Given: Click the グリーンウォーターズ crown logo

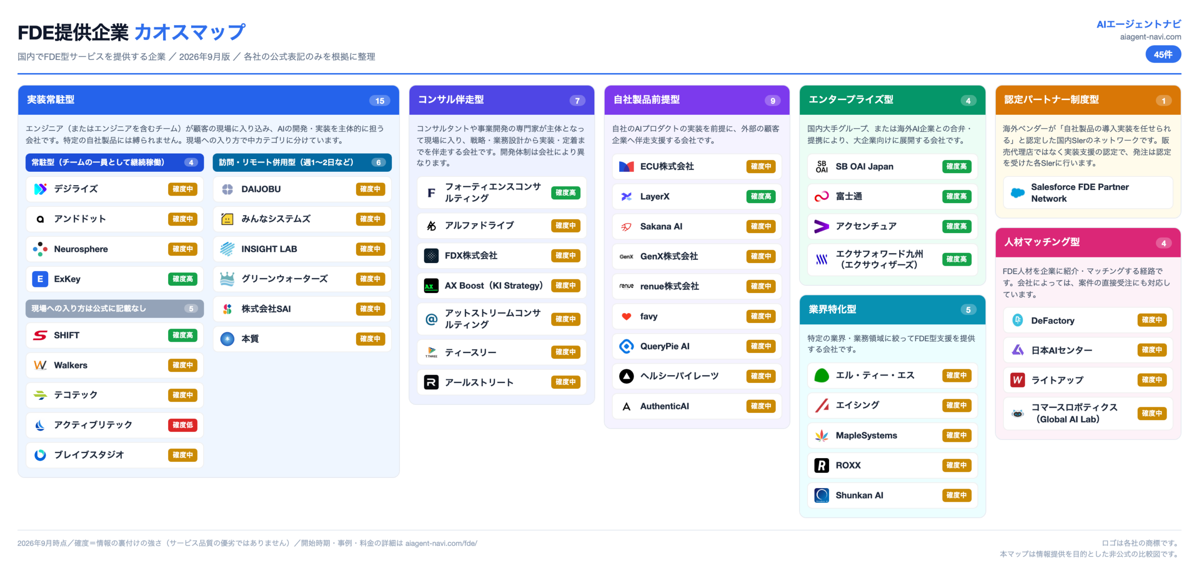Looking at the screenshot, I should (x=227, y=279).
